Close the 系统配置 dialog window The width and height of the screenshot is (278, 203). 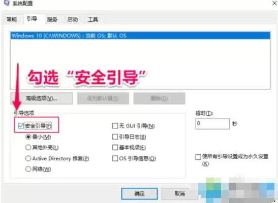[274, 3]
